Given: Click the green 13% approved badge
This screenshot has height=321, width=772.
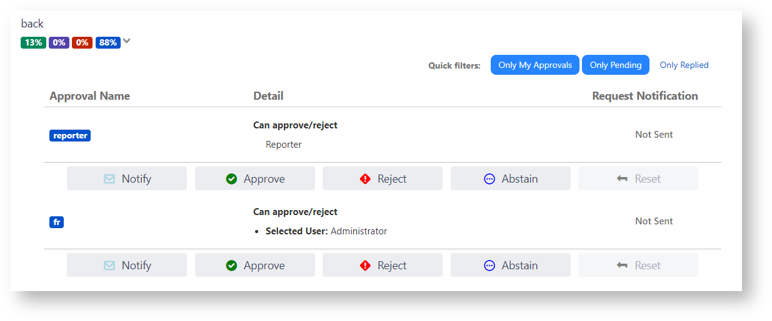Looking at the screenshot, I should (33, 43).
